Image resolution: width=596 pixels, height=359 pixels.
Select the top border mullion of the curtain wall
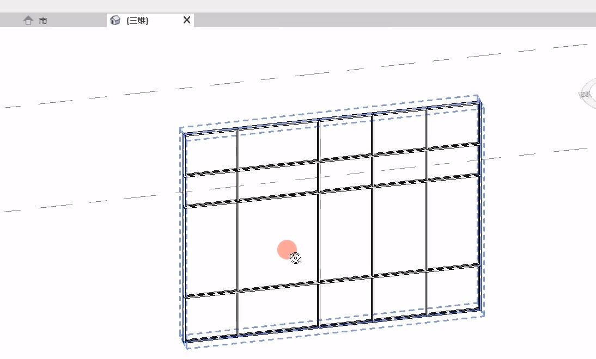(331, 117)
